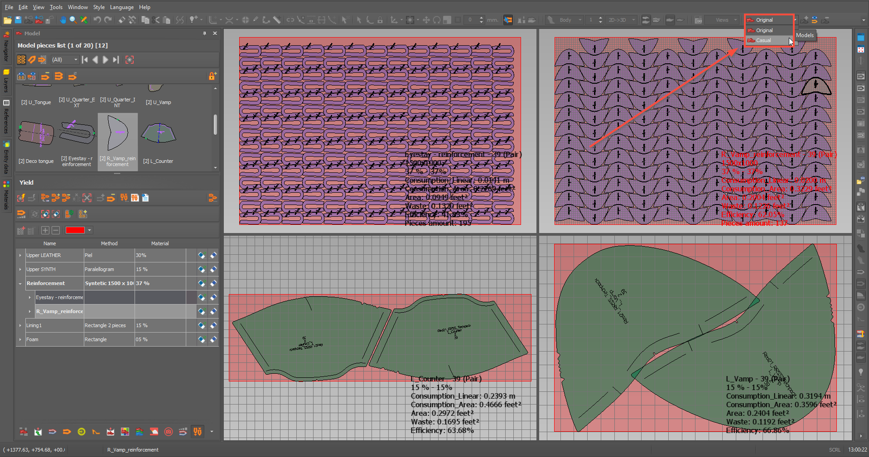The image size is (869, 457).
Task: Click the Save floppy disk icon
Action: tap(18, 20)
